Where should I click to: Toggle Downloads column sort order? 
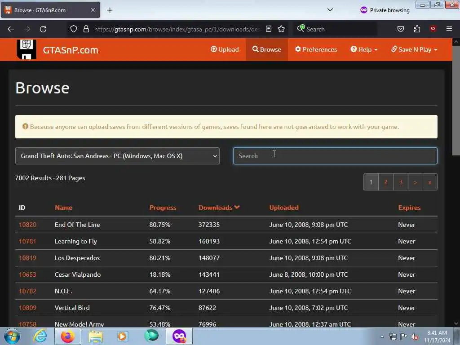pyautogui.click(x=219, y=208)
